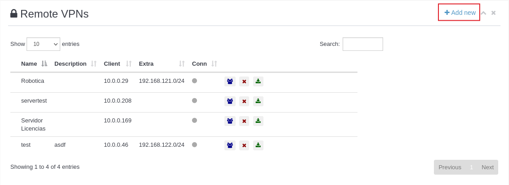The width and height of the screenshot is (509, 185).
Task: Close the Remote VPNs panel
Action: click(493, 13)
